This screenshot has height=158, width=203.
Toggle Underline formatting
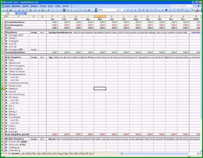coord(135,10)
